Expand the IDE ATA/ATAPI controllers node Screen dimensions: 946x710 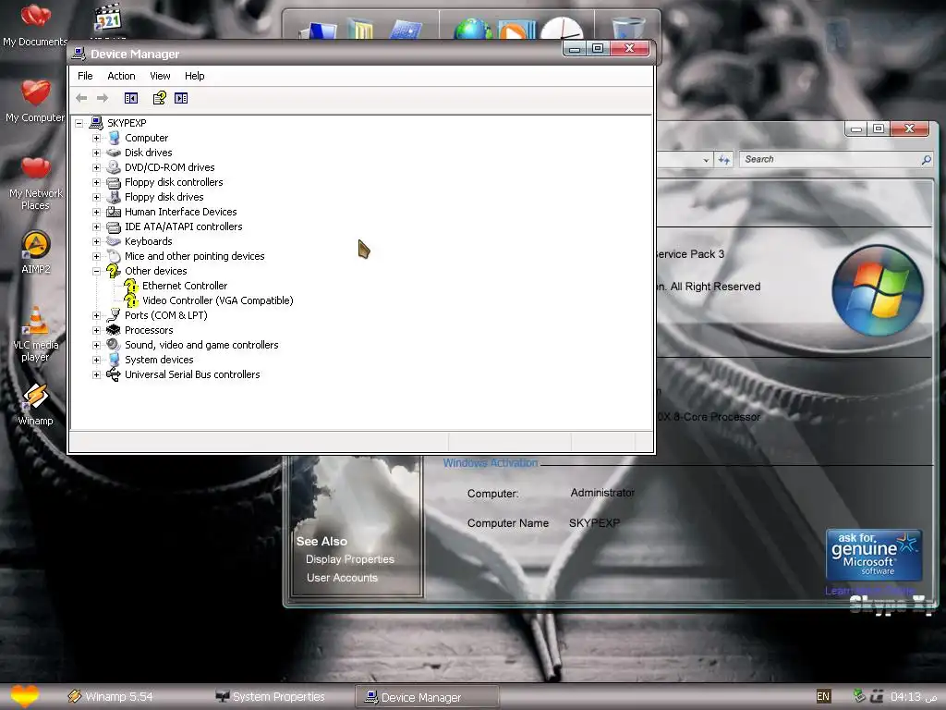click(x=96, y=227)
